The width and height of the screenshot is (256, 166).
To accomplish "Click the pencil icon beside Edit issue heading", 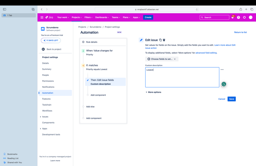I will pos(141,40).
